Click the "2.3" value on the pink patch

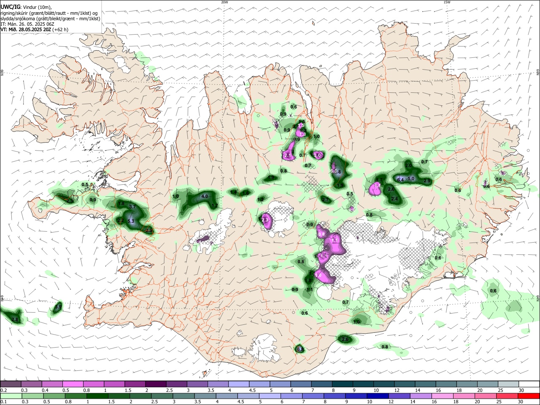[265, 220]
